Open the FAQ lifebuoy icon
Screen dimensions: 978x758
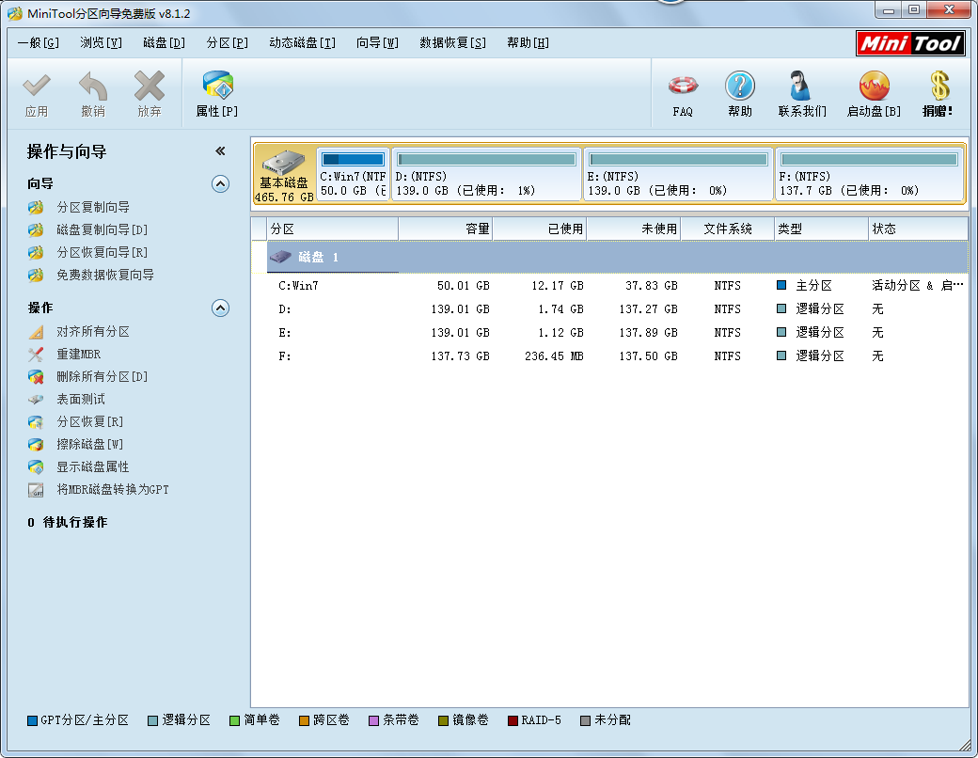683,86
